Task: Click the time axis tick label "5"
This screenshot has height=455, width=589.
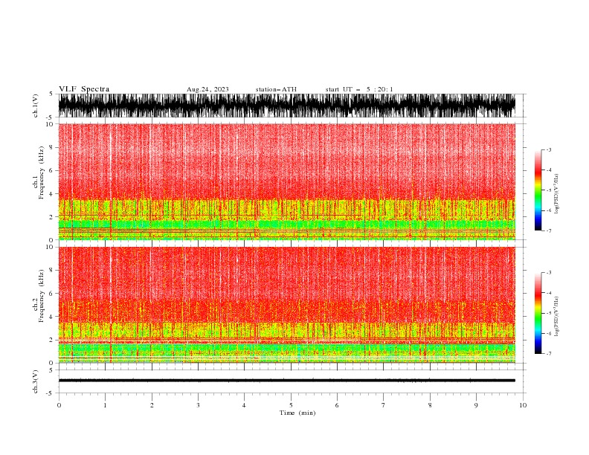Action: (291, 405)
